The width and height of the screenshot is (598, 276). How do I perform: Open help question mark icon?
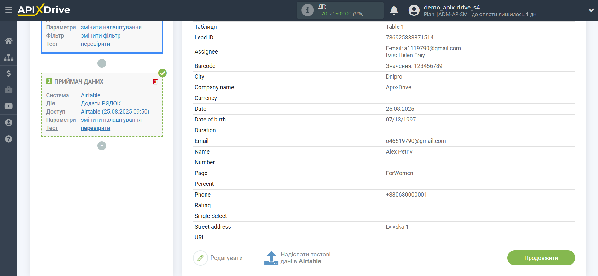click(9, 139)
